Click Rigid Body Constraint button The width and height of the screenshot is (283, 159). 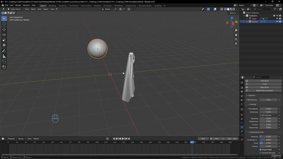263,91
